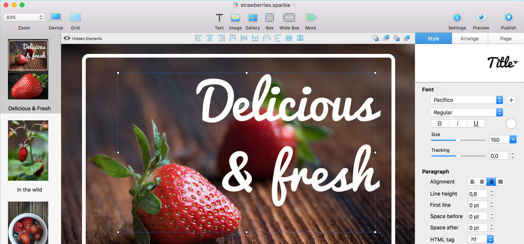Viewport: 524px width, 244px height.
Task: Switch to the Style tab
Action: 433,38
